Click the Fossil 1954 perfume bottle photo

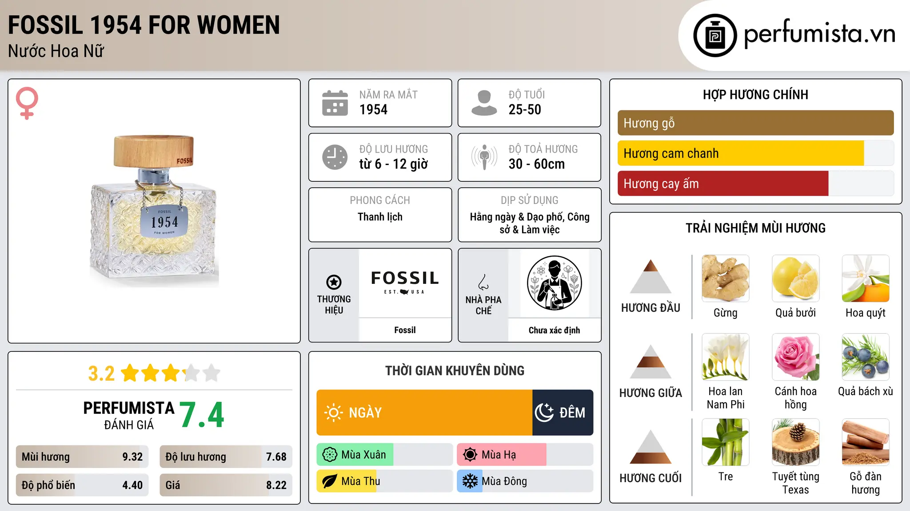click(154, 211)
